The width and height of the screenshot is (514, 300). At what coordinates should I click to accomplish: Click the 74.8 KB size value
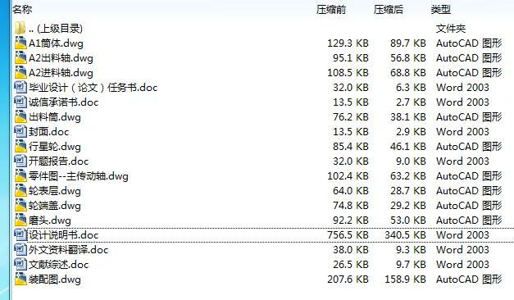(x=351, y=206)
